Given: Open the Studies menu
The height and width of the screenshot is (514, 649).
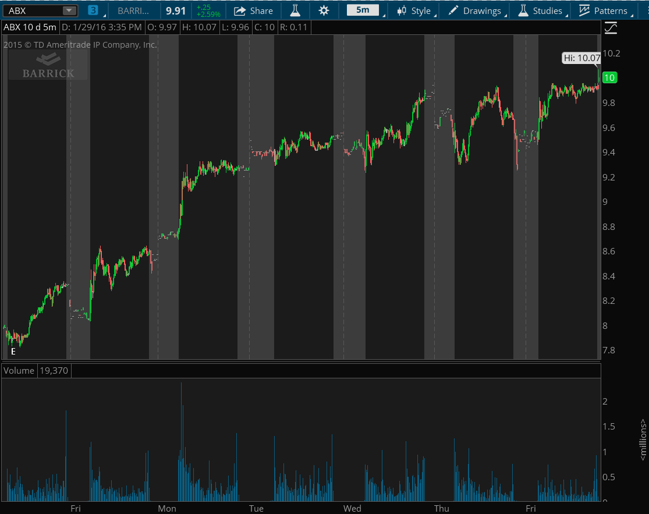Looking at the screenshot, I should (x=547, y=10).
